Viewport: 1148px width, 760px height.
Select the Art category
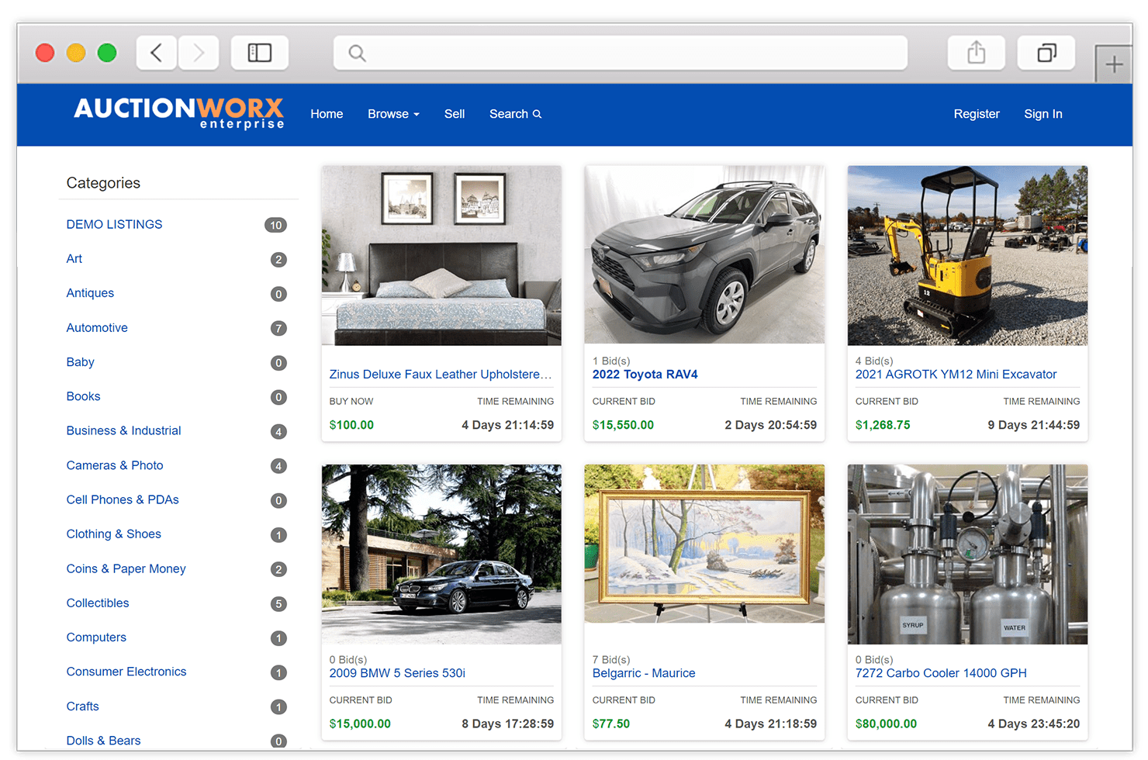[74, 258]
